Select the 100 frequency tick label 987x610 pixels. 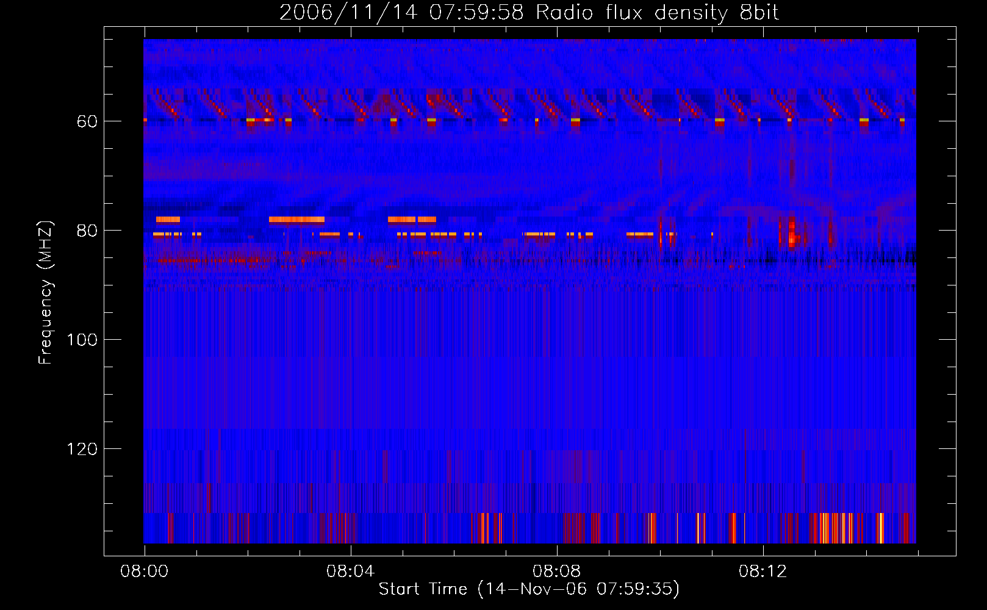click(82, 340)
